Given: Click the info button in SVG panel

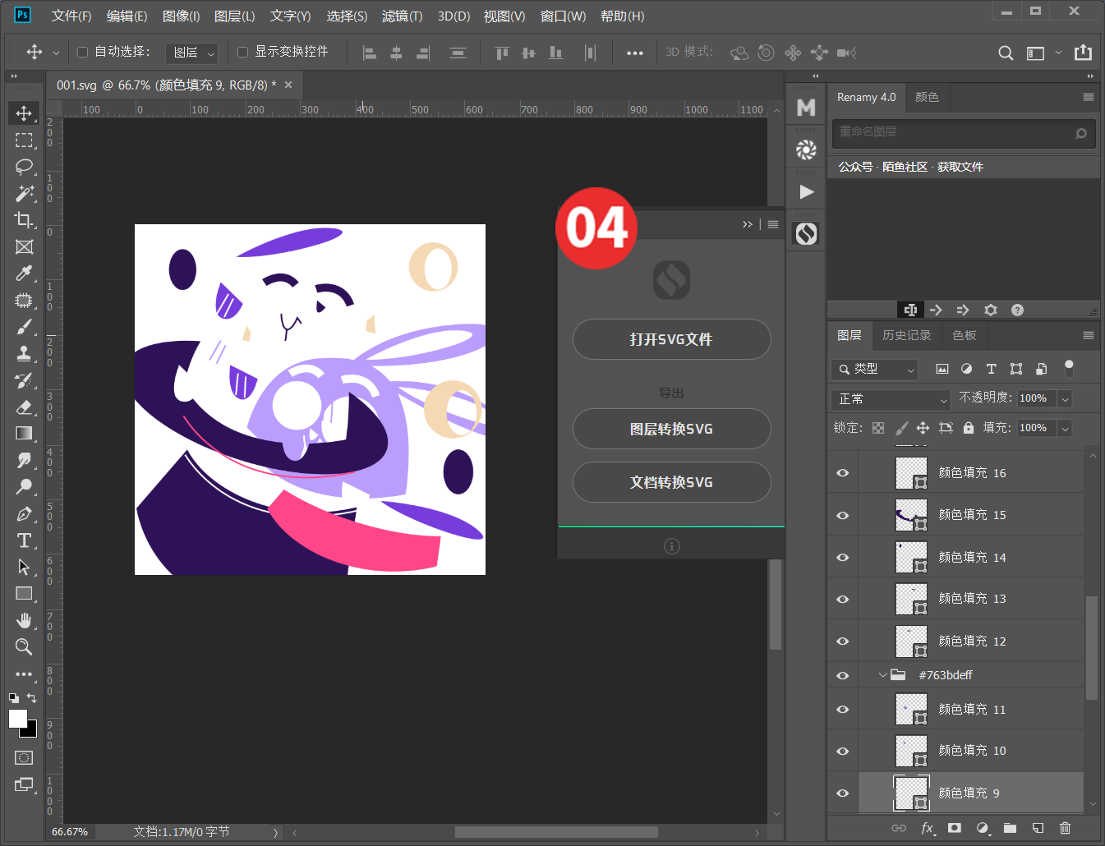Looking at the screenshot, I should click(x=672, y=546).
